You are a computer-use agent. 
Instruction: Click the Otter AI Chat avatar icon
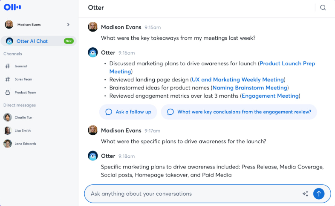click(x=9, y=41)
